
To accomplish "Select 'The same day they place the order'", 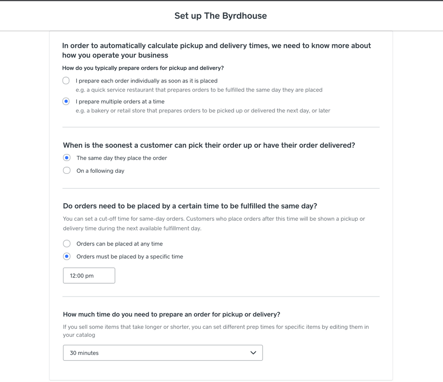I will pos(67,158).
